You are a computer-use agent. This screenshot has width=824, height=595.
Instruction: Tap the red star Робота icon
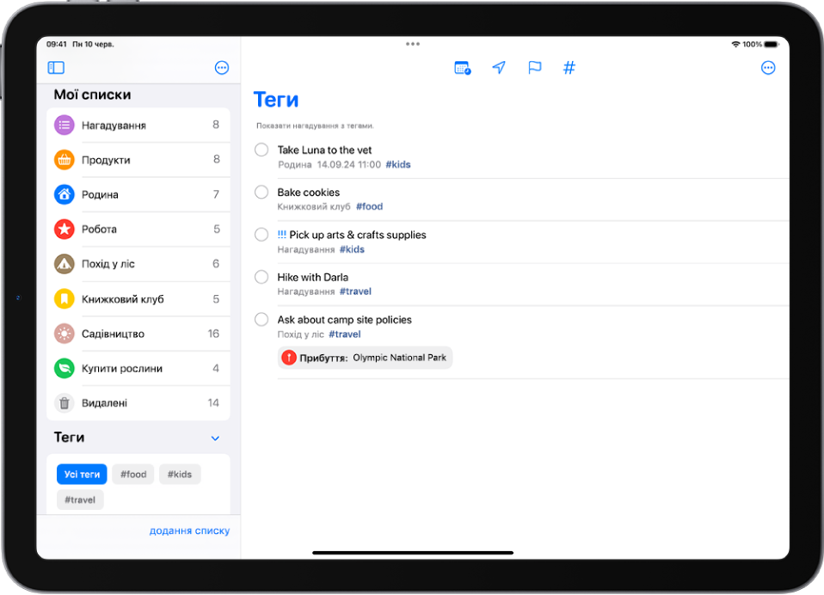tap(65, 229)
